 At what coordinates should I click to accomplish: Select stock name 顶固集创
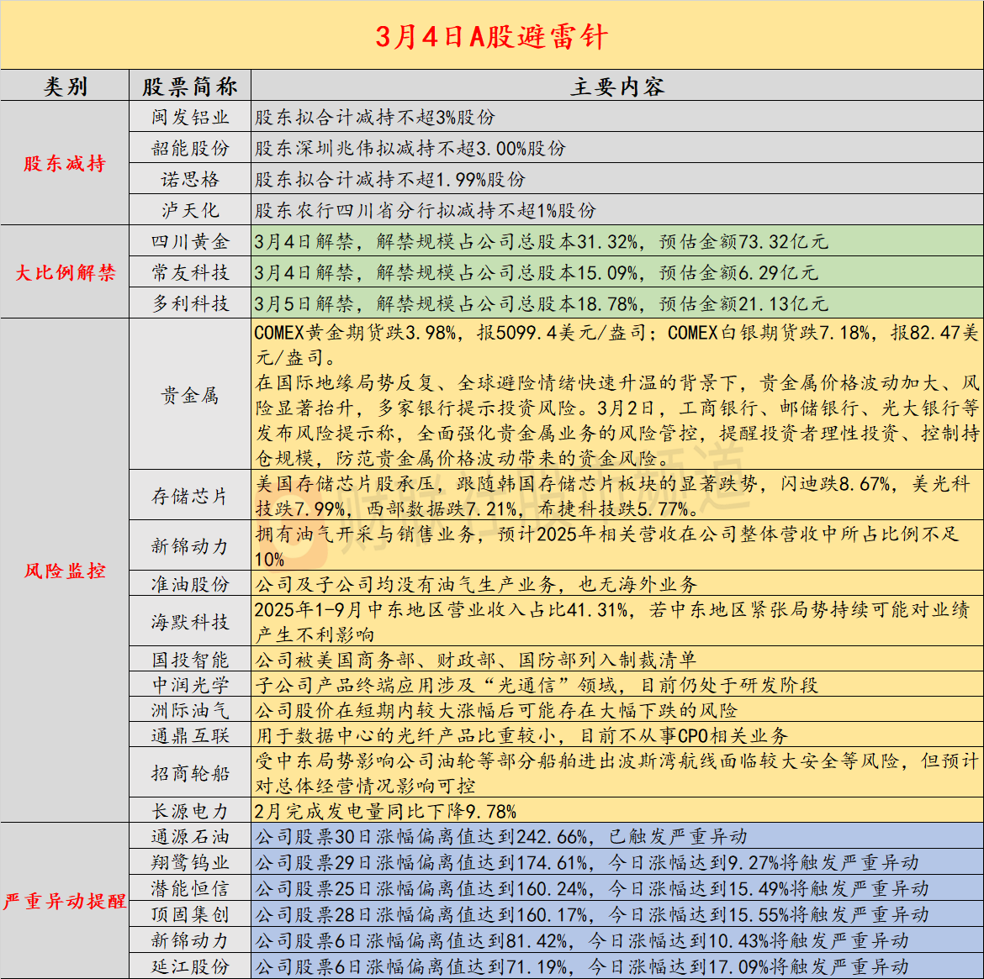190,914
